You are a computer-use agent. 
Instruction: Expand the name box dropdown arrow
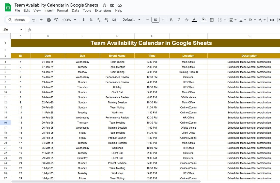[21, 30]
